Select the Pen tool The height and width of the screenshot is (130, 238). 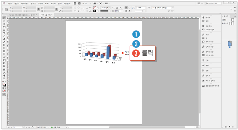click(4, 39)
